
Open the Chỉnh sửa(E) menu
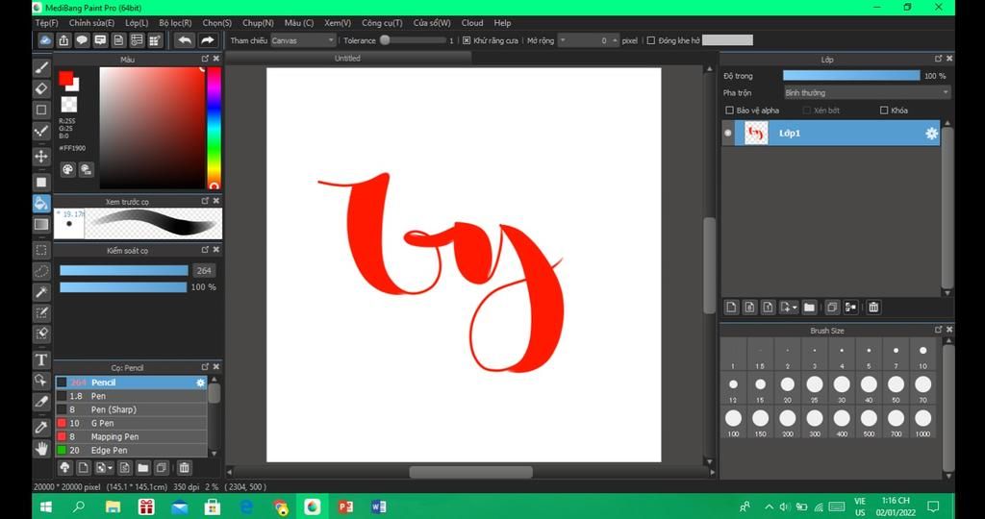(x=91, y=23)
